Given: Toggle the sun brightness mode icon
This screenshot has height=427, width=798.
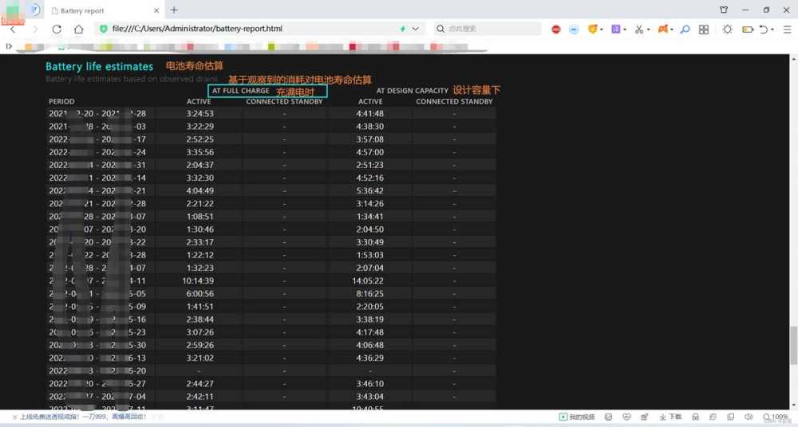Looking at the screenshot, I should (727, 29).
